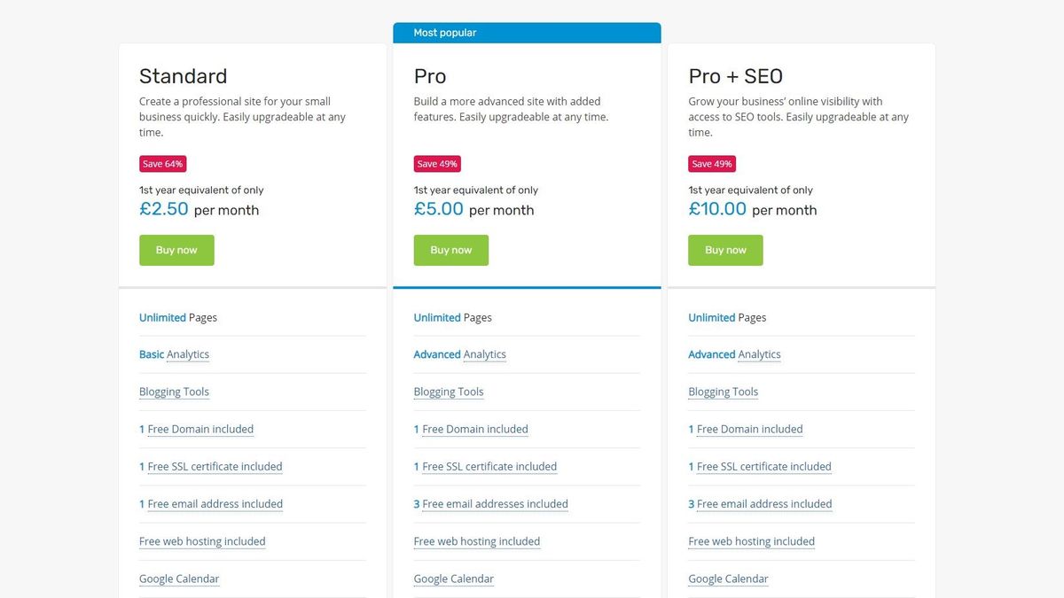This screenshot has height=598, width=1064.
Task: Open Google Calendar link under Standard
Action: 179,579
